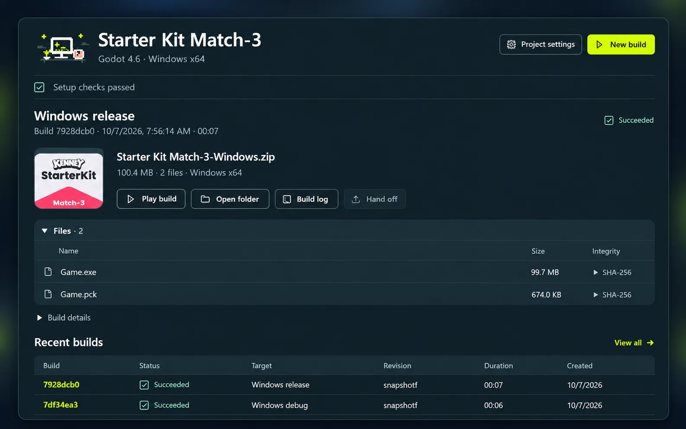Click the Succeeded checkmark for Windows release header
The height and width of the screenshot is (429, 686).
[609, 120]
